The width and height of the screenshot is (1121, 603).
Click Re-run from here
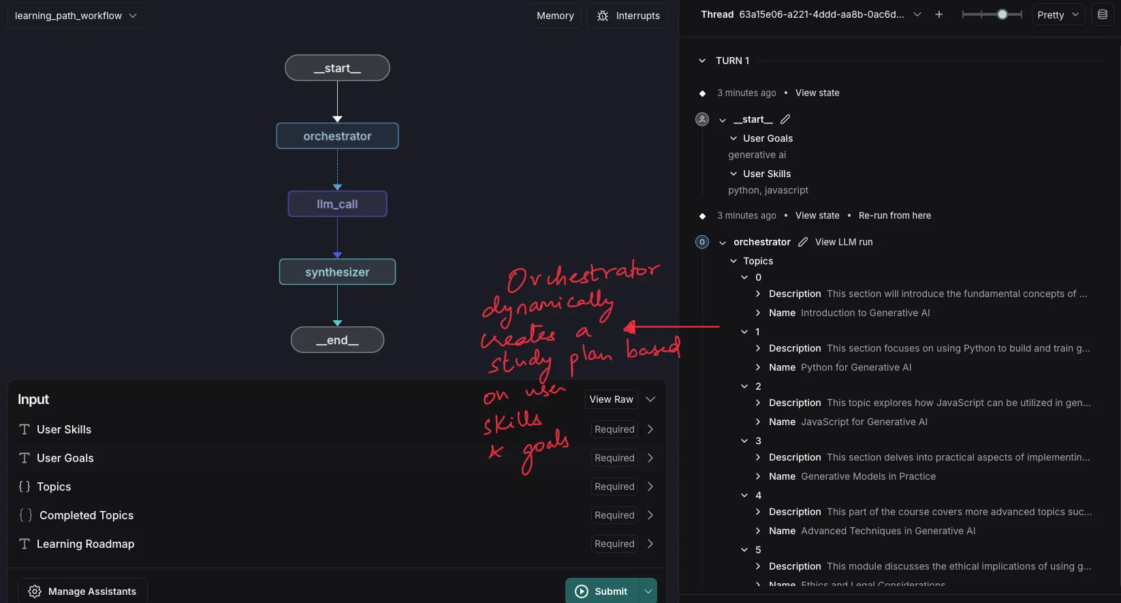(x=895, y=215)
